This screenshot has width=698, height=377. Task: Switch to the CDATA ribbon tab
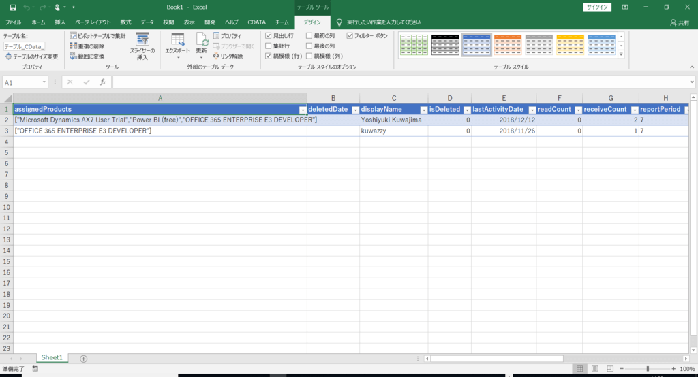pos(257,22)
